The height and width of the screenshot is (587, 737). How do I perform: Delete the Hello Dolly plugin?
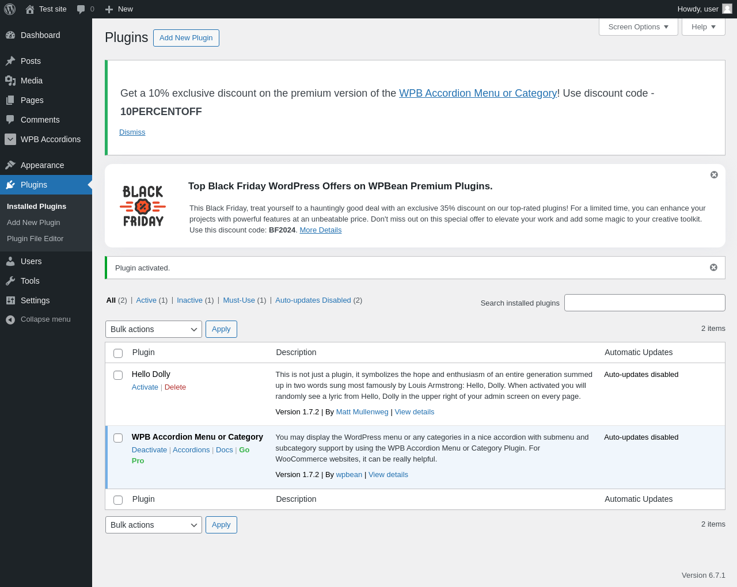click(175, 387)
